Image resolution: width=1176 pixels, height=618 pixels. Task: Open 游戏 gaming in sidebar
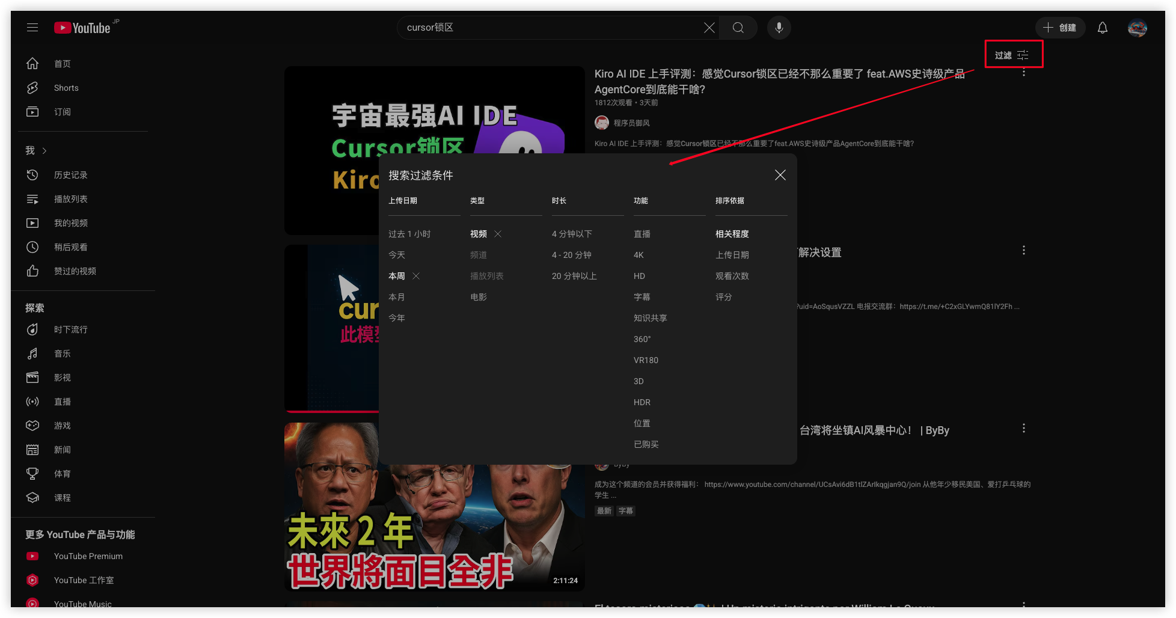(83, 426)
